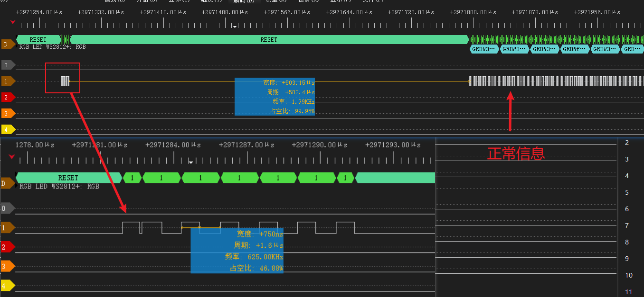This screenshot has height=297, width=644.
Task: Click the brown D decoder label in upper view
Action: point(7,44)
